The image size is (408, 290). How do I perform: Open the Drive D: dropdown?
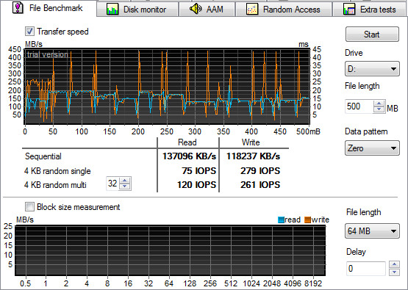372,69
